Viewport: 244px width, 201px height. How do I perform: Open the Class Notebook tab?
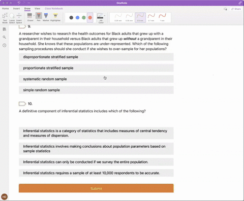click(x=54, y=9)
